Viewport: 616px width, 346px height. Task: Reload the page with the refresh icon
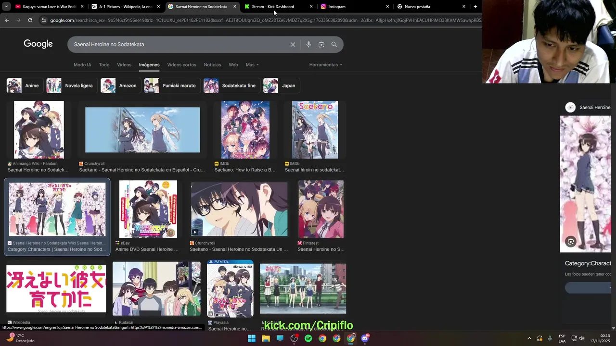30,20
